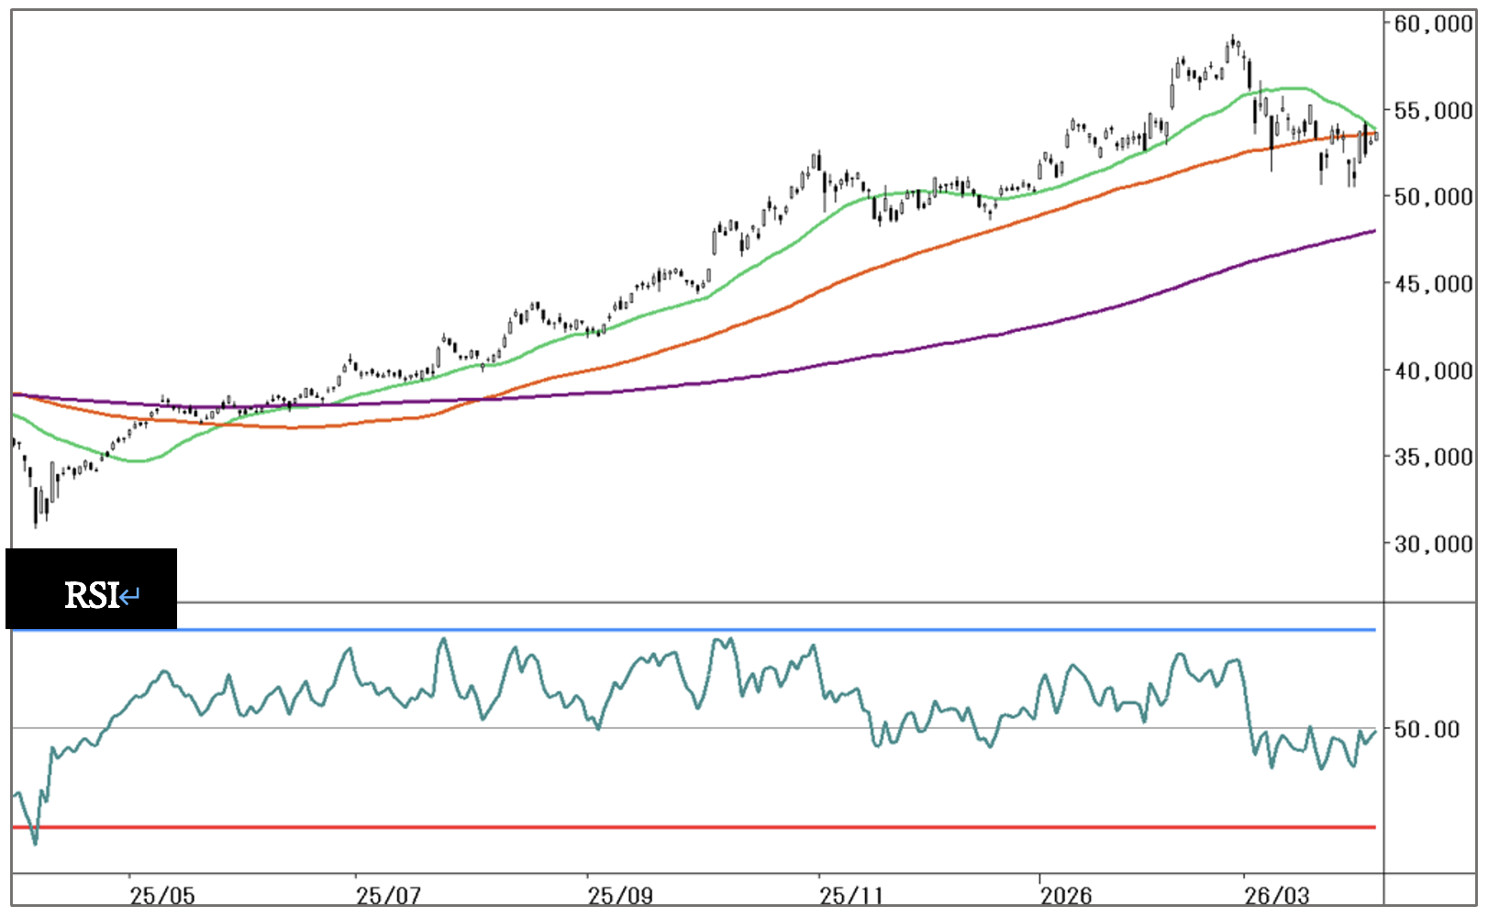Click the 25/07 date marker
The height and width of the screenshot is (917, 1488).
point(388,895)
